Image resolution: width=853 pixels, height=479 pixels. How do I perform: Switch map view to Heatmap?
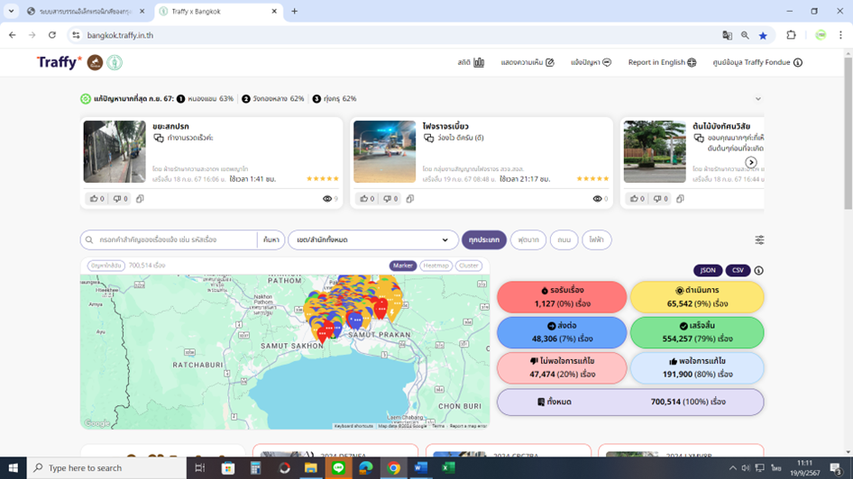point(436,266)
